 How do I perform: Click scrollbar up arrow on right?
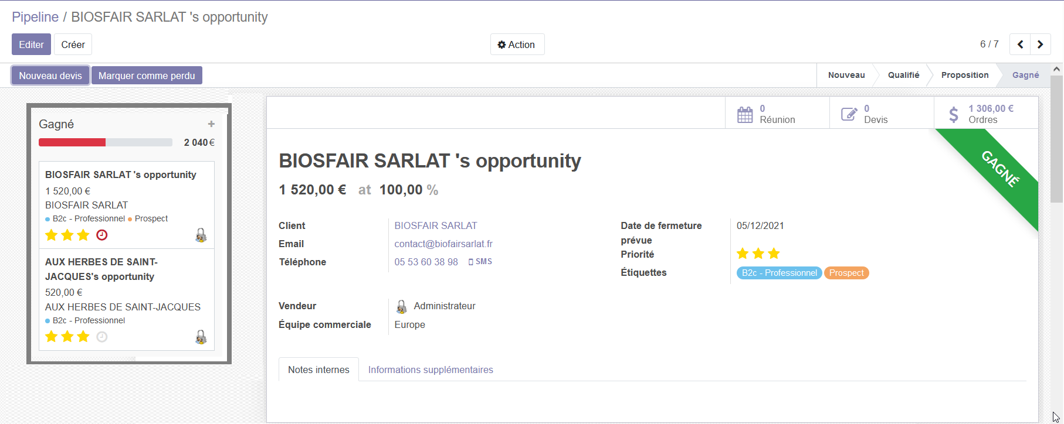1056,69
